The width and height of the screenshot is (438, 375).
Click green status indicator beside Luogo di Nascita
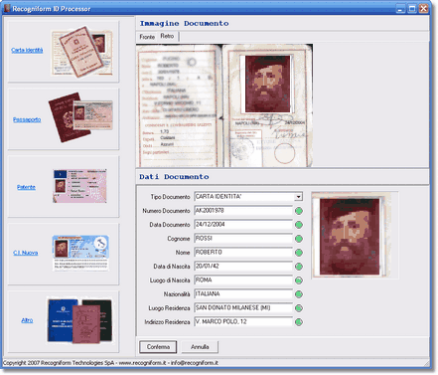[x=299, y=281]
